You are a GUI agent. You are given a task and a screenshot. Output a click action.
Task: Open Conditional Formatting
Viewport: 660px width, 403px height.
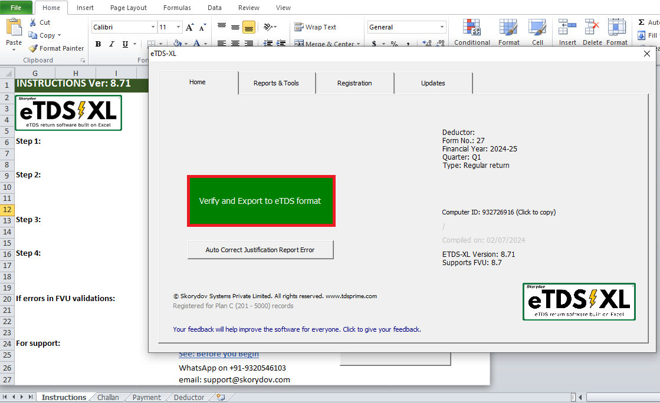(x=472, y=32)
